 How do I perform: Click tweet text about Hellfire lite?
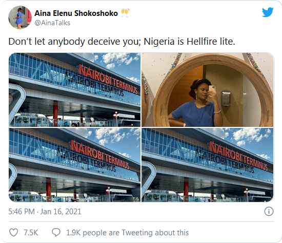click(122, 42)
